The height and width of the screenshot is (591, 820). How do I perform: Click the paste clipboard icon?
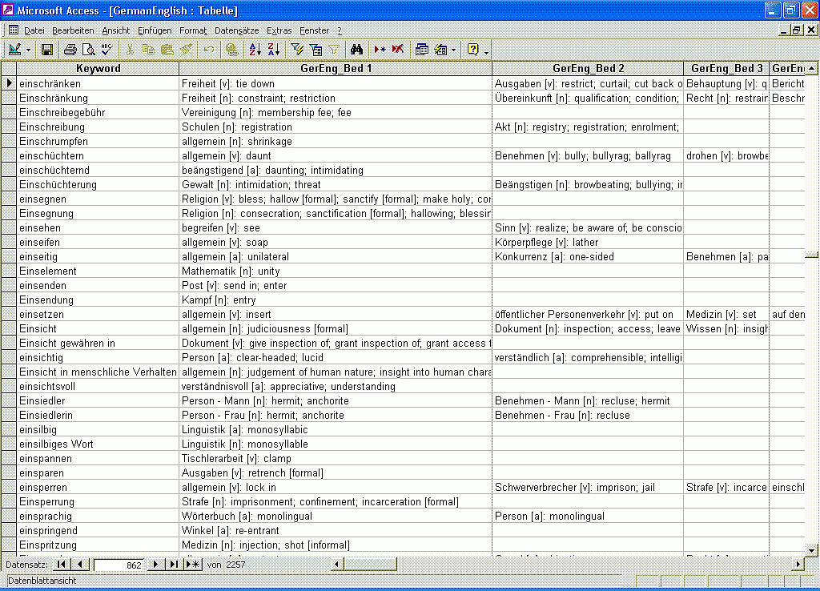tap(167, 50)
